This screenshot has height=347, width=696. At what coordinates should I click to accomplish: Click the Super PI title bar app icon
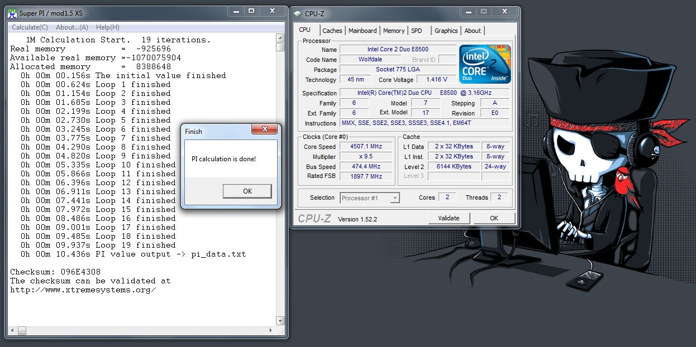12,12
